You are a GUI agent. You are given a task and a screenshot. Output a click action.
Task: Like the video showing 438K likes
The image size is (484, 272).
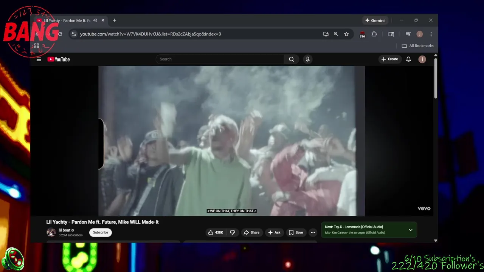(216, 232)
